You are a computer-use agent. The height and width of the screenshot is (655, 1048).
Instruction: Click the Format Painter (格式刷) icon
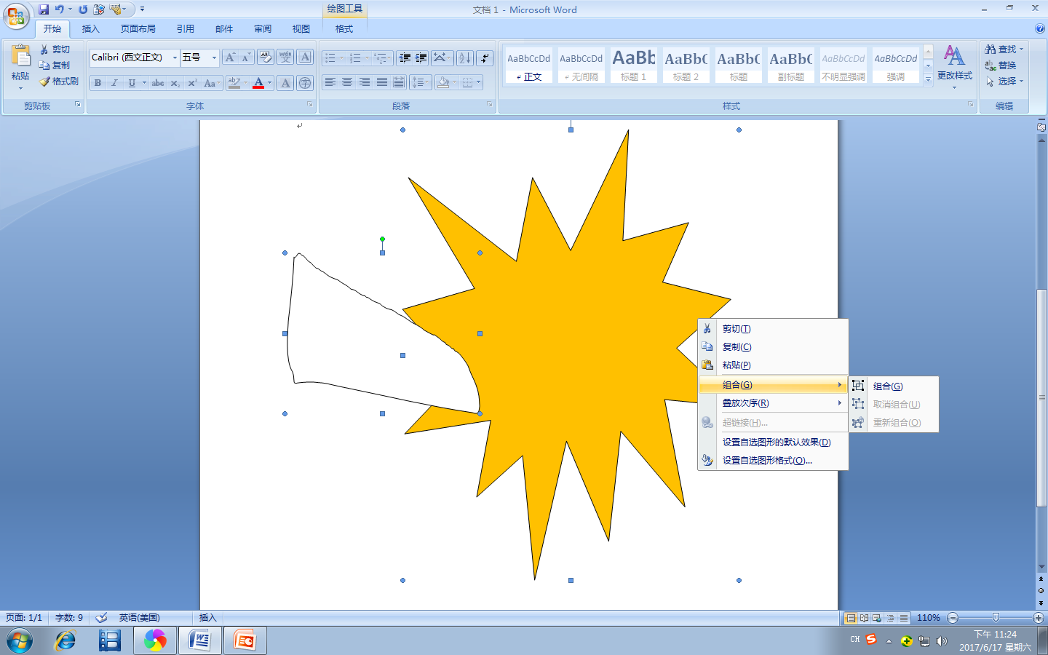click(44, 82)
